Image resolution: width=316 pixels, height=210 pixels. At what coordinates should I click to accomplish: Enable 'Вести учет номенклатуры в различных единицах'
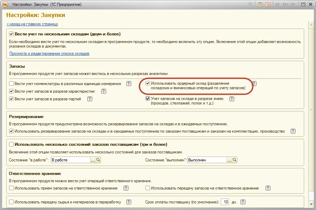pyautogui.click(x=11, y=84)
